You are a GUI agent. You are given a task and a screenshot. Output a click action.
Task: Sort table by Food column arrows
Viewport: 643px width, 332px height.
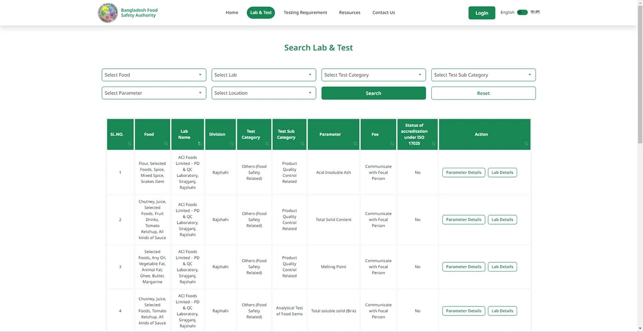click(166, 144)
